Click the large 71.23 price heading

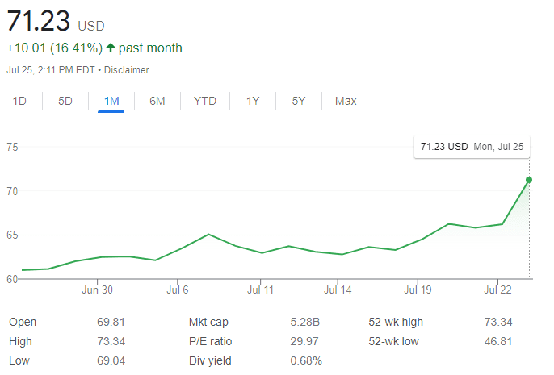38,22
